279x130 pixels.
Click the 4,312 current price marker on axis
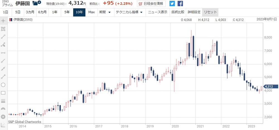pos(270,87)
